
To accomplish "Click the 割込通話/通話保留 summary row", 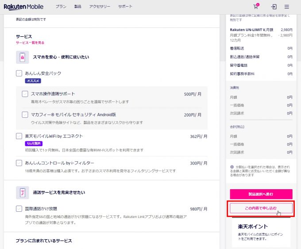I will (x=261, y=57).
